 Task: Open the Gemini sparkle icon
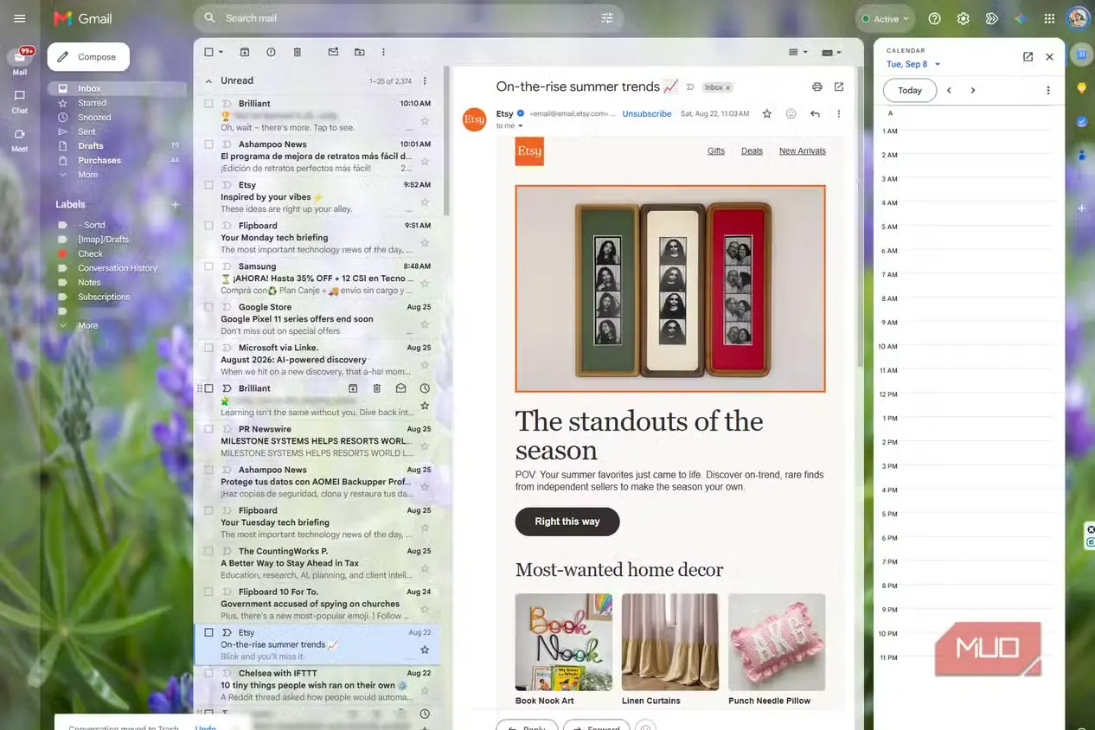point(1021,18)
